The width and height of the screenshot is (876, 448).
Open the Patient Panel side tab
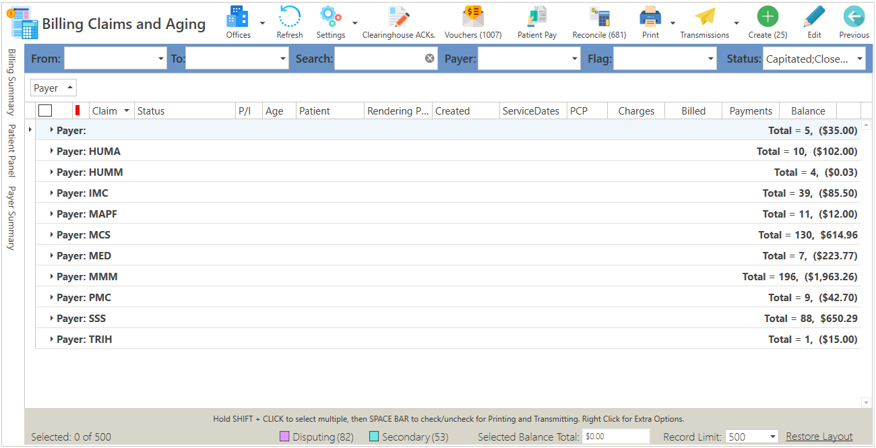point(11,150)
